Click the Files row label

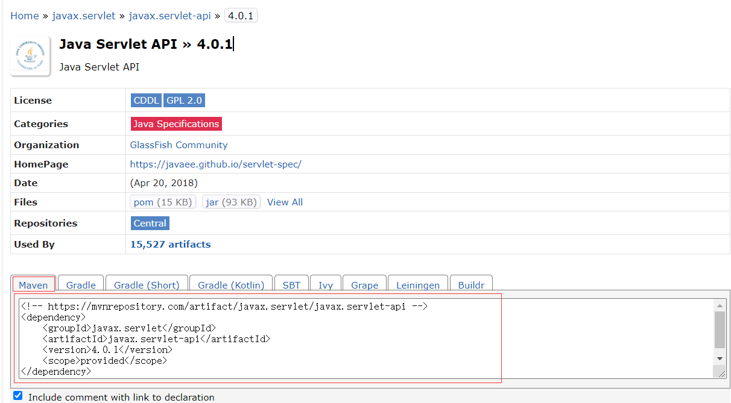(x=26, y=202)
